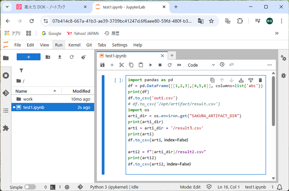Open the cell type Code dropdown
The image size is (289, 191).
tap(201, 65)
